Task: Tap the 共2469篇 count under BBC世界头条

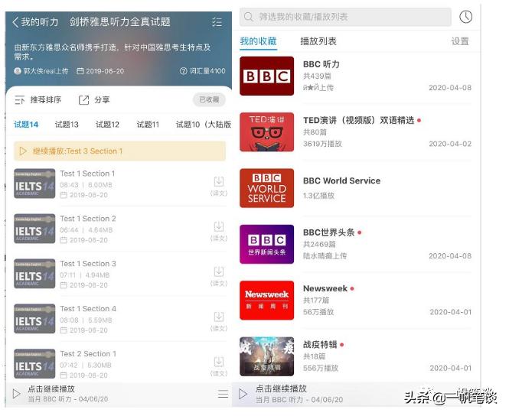Action: [x=319, y=245]
